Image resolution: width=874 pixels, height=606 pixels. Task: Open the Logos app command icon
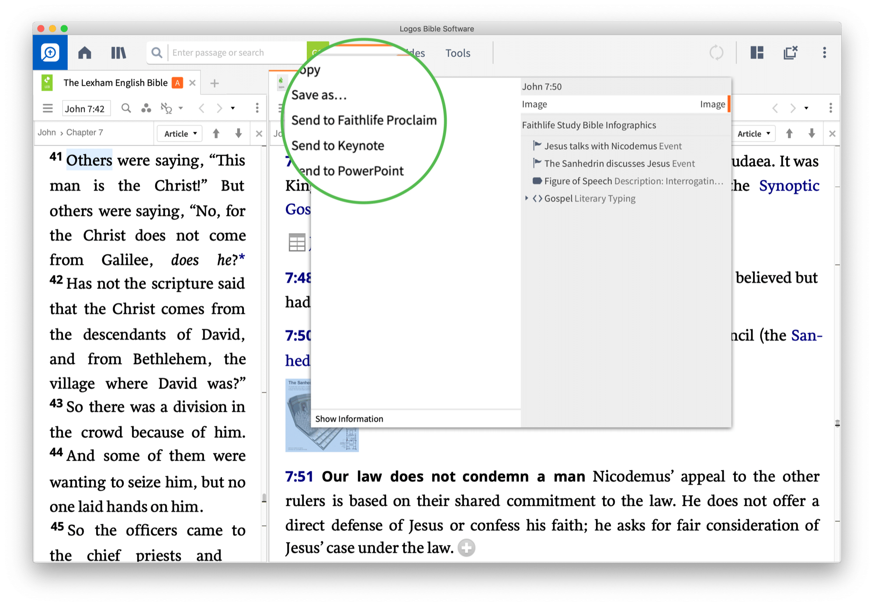point(50,53)
